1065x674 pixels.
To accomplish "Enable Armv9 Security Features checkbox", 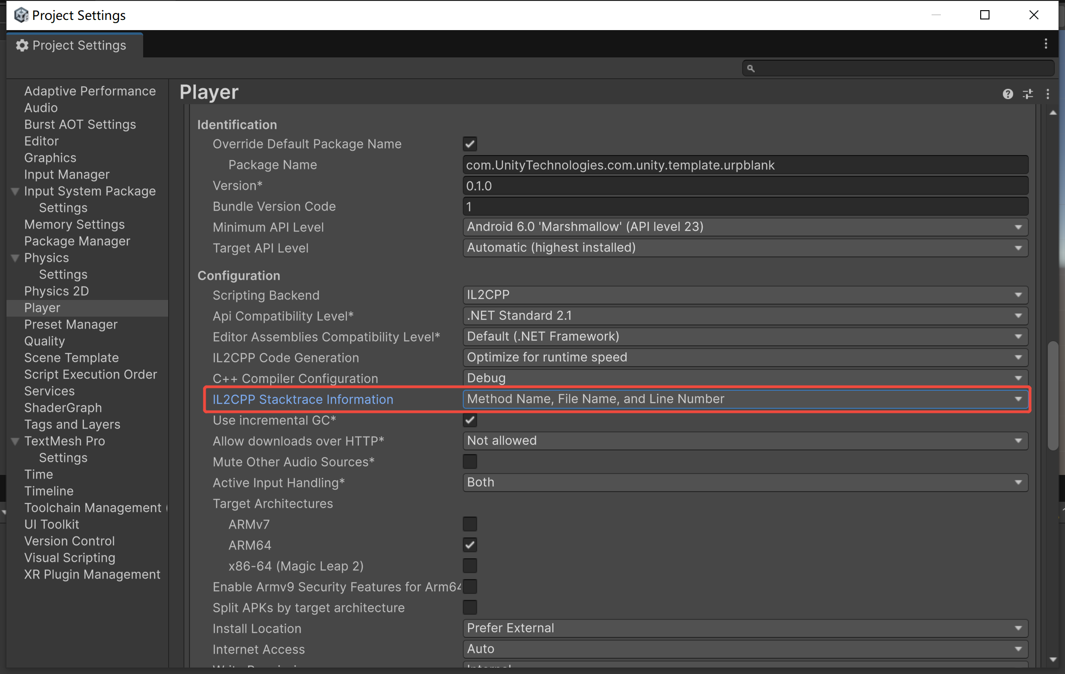I will [470, 587].
